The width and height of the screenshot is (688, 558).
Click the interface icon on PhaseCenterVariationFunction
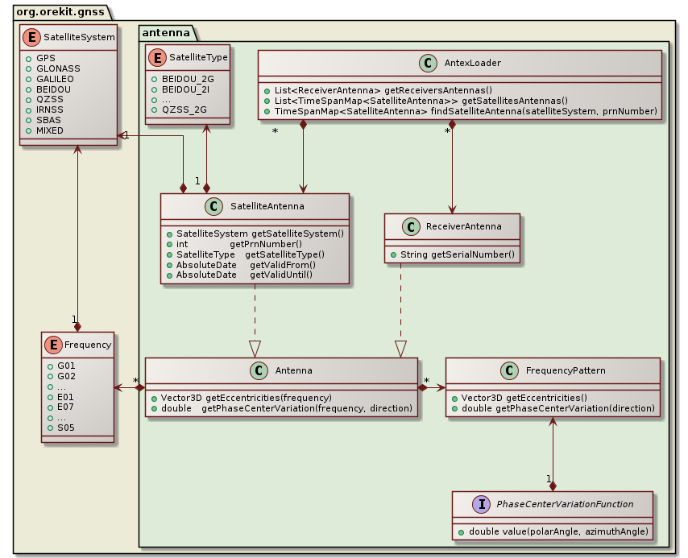481,505
